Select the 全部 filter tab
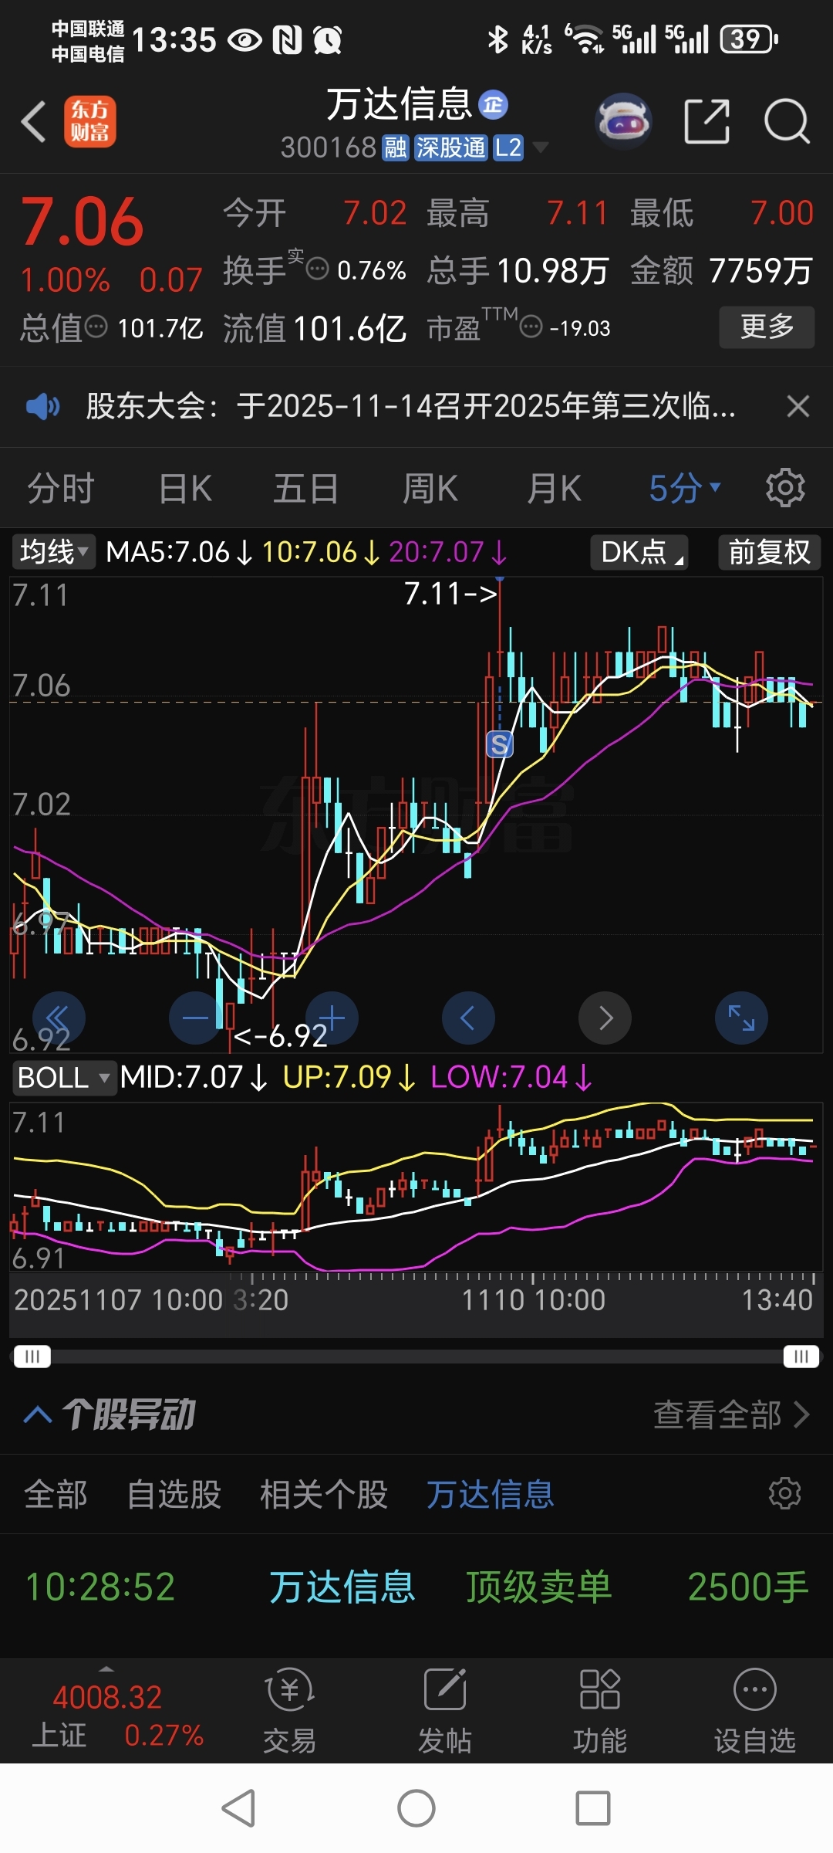This screenshot has height=1853, width=833. pyautogui.click(x=56, y=1494)
